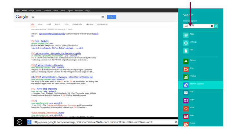Open the on-screen keyboard icon in Google box
The height and width of the screenshot is (129, 227).
[103, 17]
